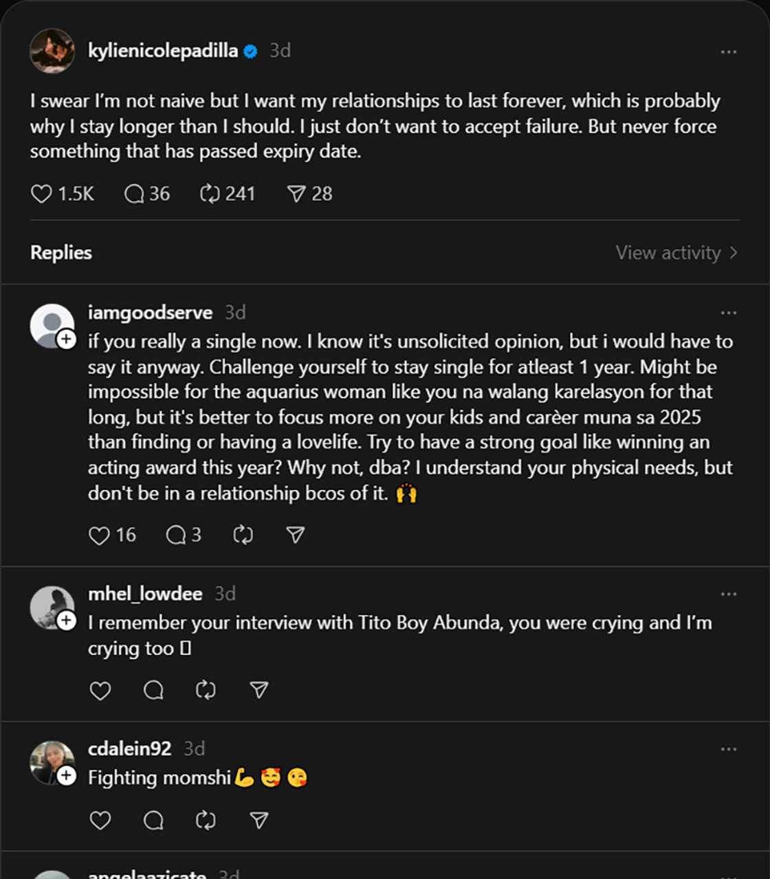Open View activity for the post

tap(670, 253)
